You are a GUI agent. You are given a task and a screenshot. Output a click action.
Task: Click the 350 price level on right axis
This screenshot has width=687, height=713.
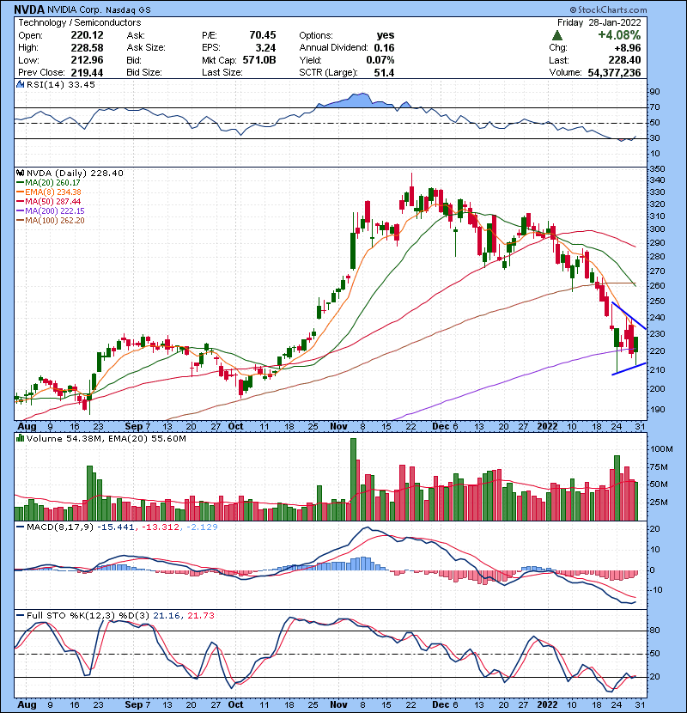click(x=658, y=168)
